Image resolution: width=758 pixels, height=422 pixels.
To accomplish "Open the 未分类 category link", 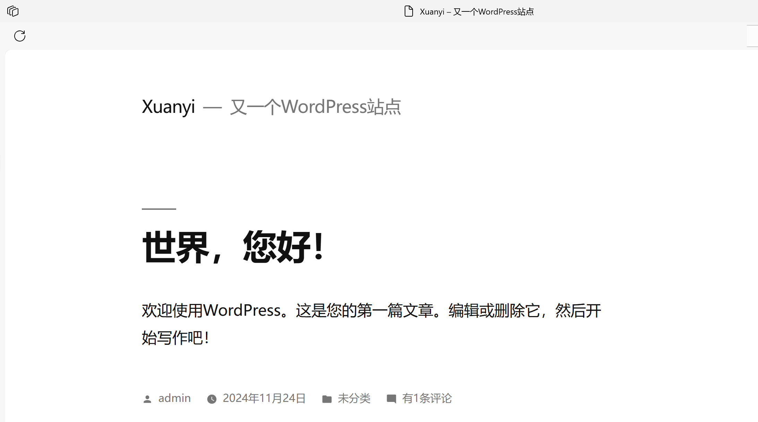I will pos(354,398).
